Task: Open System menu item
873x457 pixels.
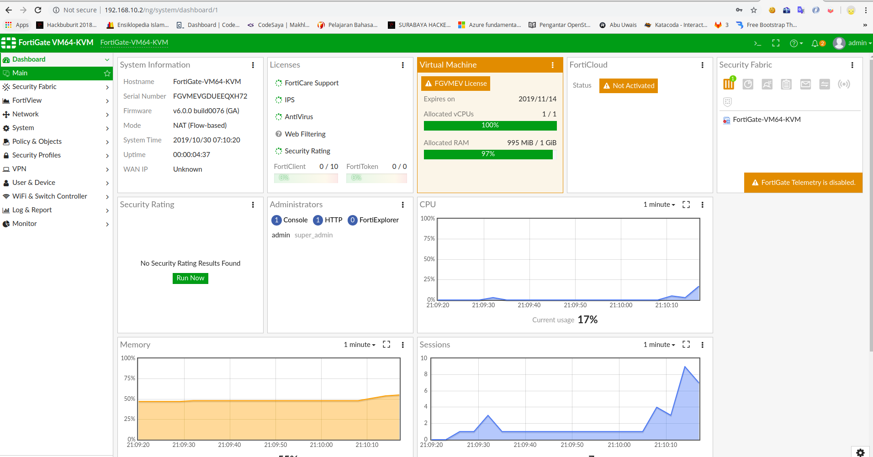Action: 56,128
